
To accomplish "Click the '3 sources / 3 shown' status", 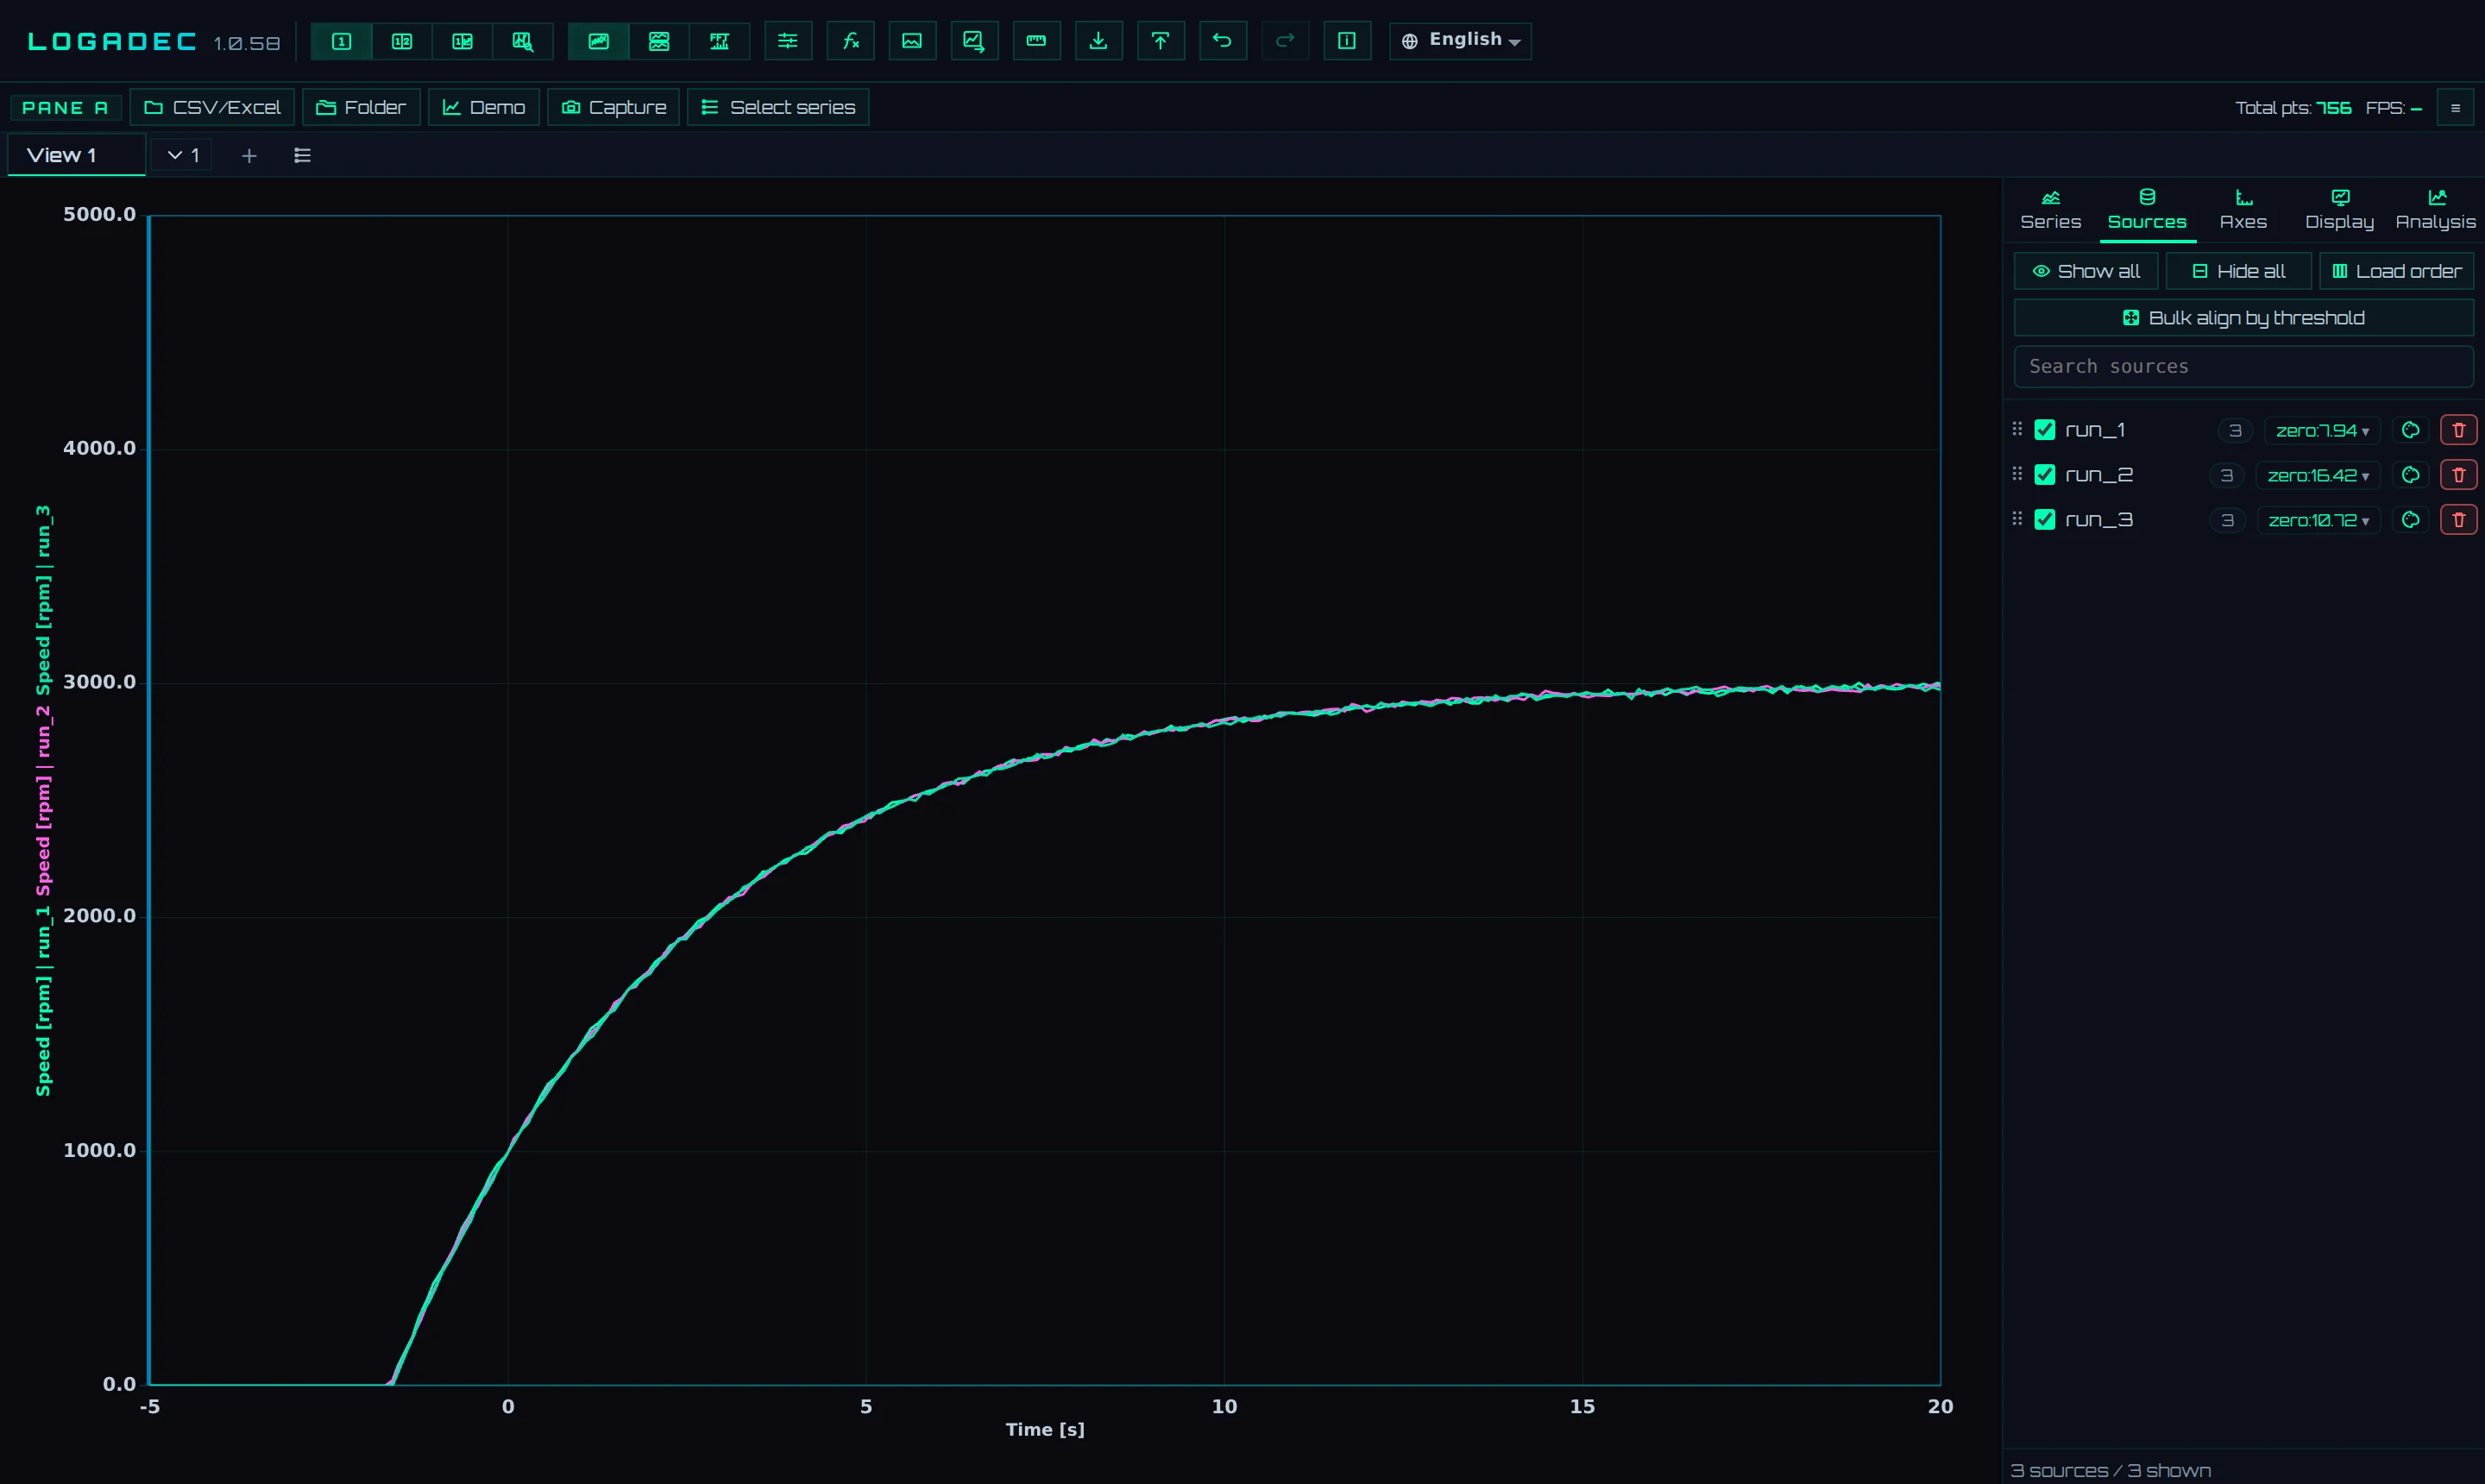I will [2111, 1471].
